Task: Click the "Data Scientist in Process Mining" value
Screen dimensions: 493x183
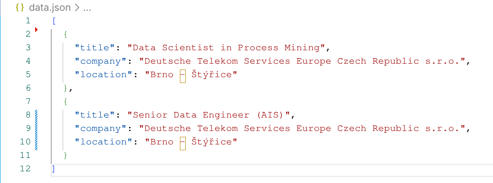Action: (226, 48)
